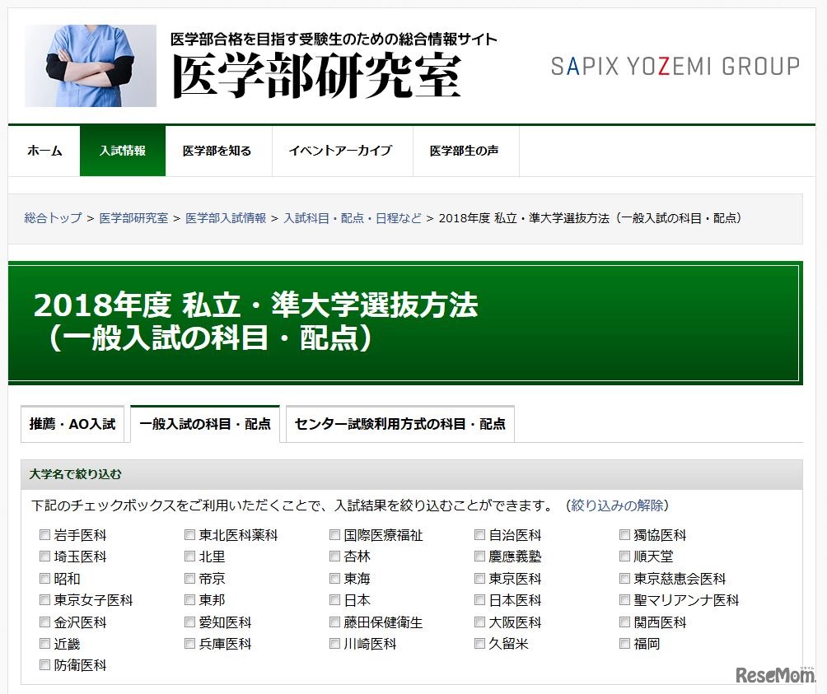This screenshot has height=694, width=827.
Task: Select 医学部生の声 from the navigation bar
Action: (465, 151)
